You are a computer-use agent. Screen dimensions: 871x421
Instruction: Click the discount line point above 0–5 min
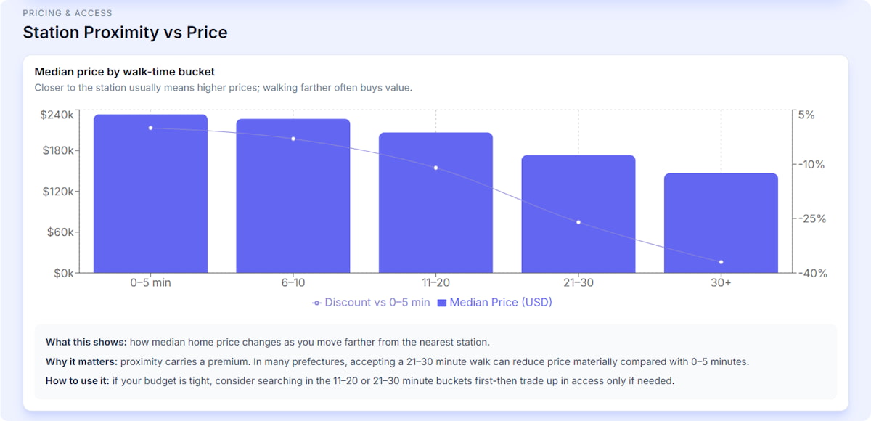coord(150,128)
